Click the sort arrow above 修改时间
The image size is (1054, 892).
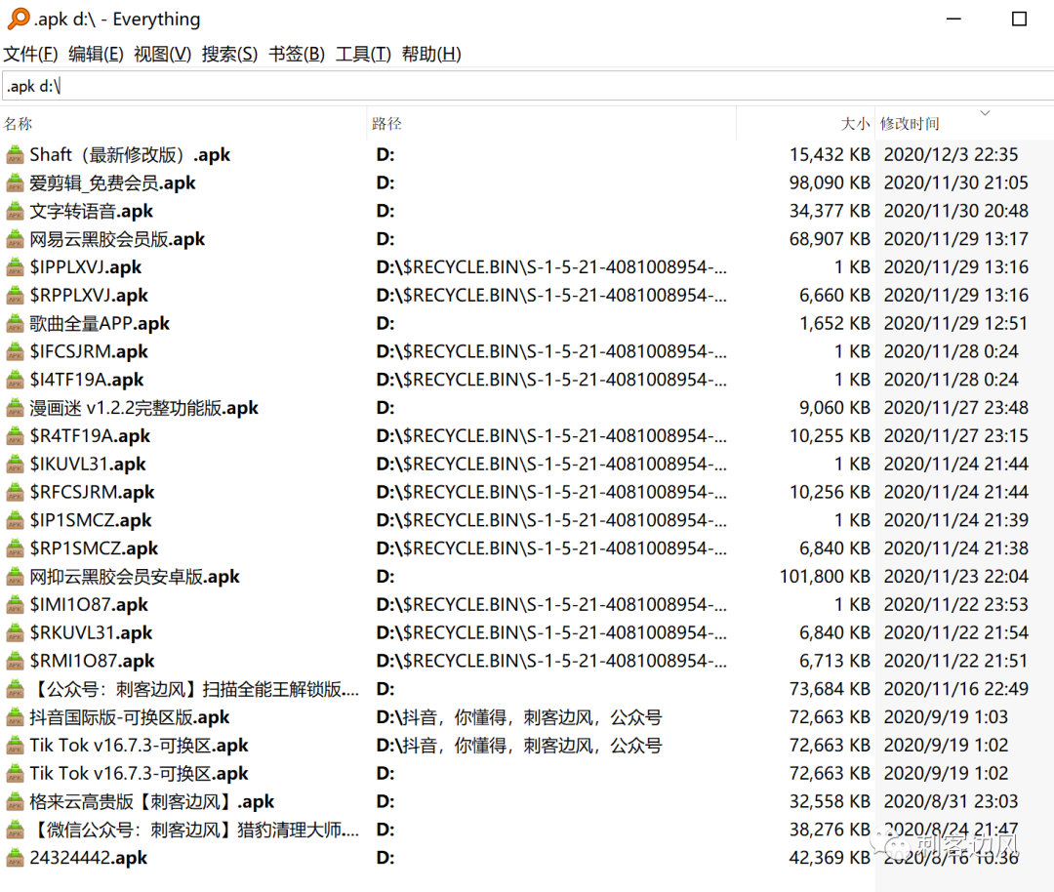(x=985, y=113)
